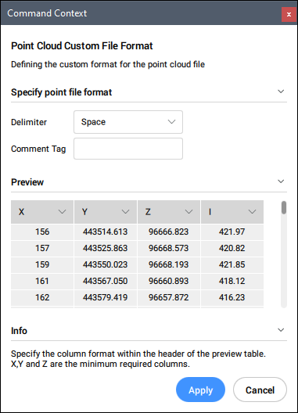Screen dimensions: 298x413
Task: Select cell value 443514.613
Action: point(106,232)
